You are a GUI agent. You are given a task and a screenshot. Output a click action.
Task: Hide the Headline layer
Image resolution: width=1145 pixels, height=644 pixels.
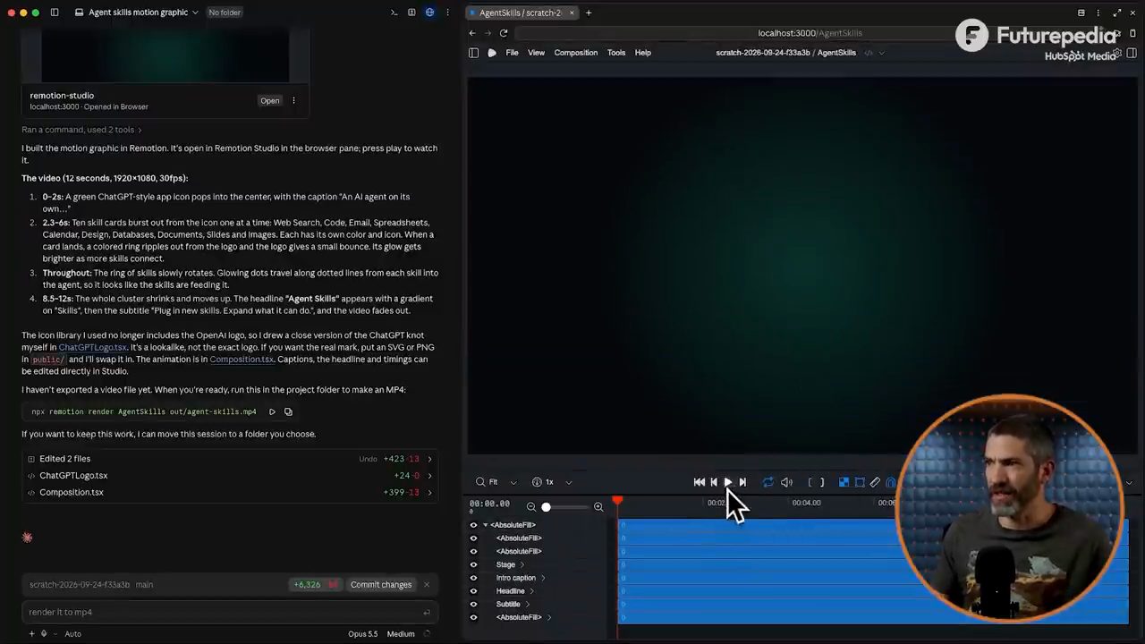474,591
